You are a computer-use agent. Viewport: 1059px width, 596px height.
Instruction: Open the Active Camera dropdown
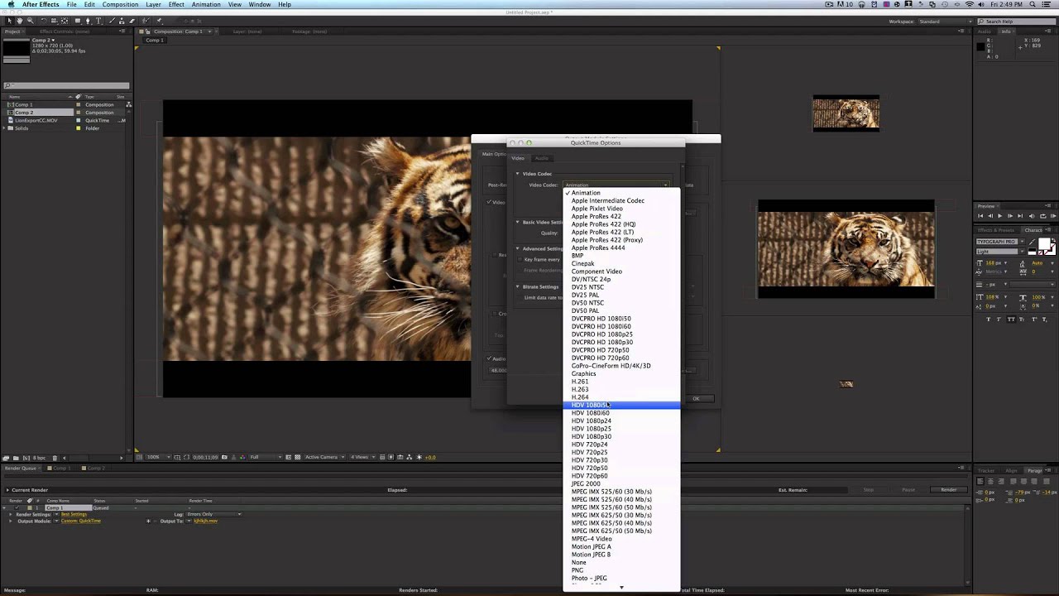(x=324, y=457)
